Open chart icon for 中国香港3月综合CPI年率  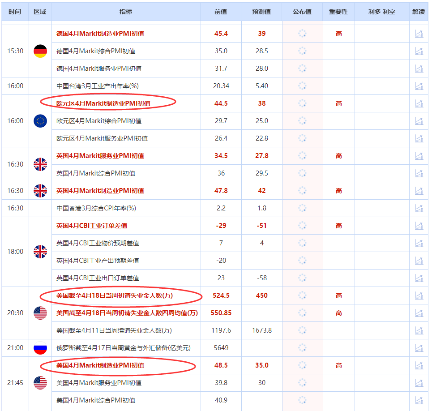[419, 208]
